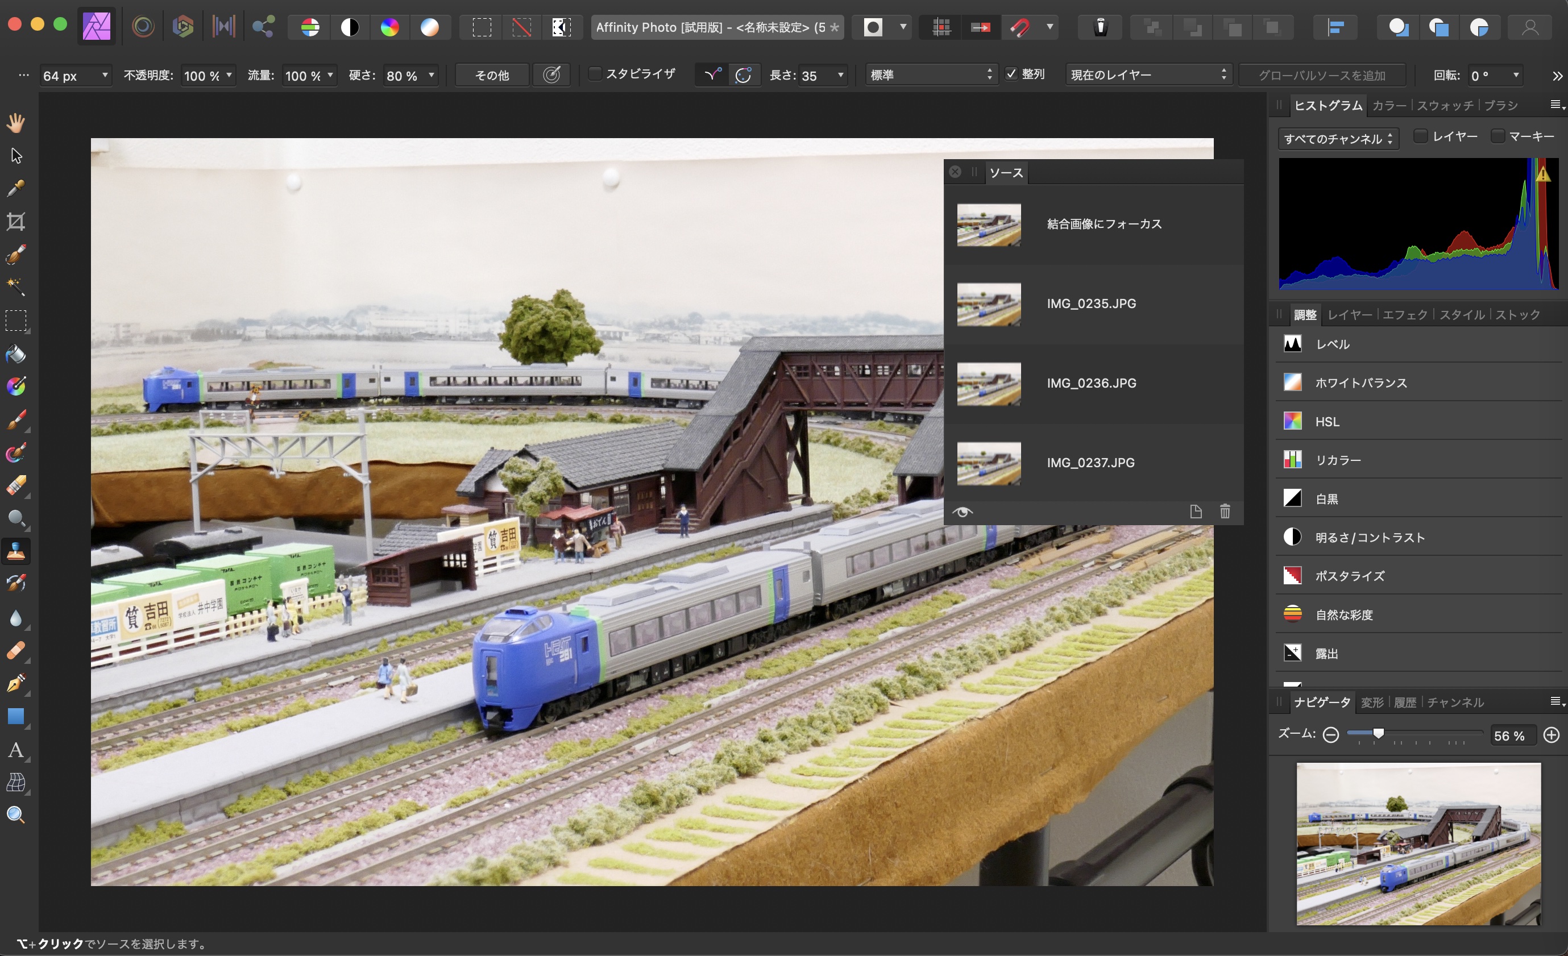1568x956 pixels.
Task: Click the その他 button
Action: [x=491, y=74]
